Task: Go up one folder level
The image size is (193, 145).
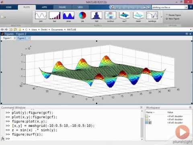Action: 11,29
